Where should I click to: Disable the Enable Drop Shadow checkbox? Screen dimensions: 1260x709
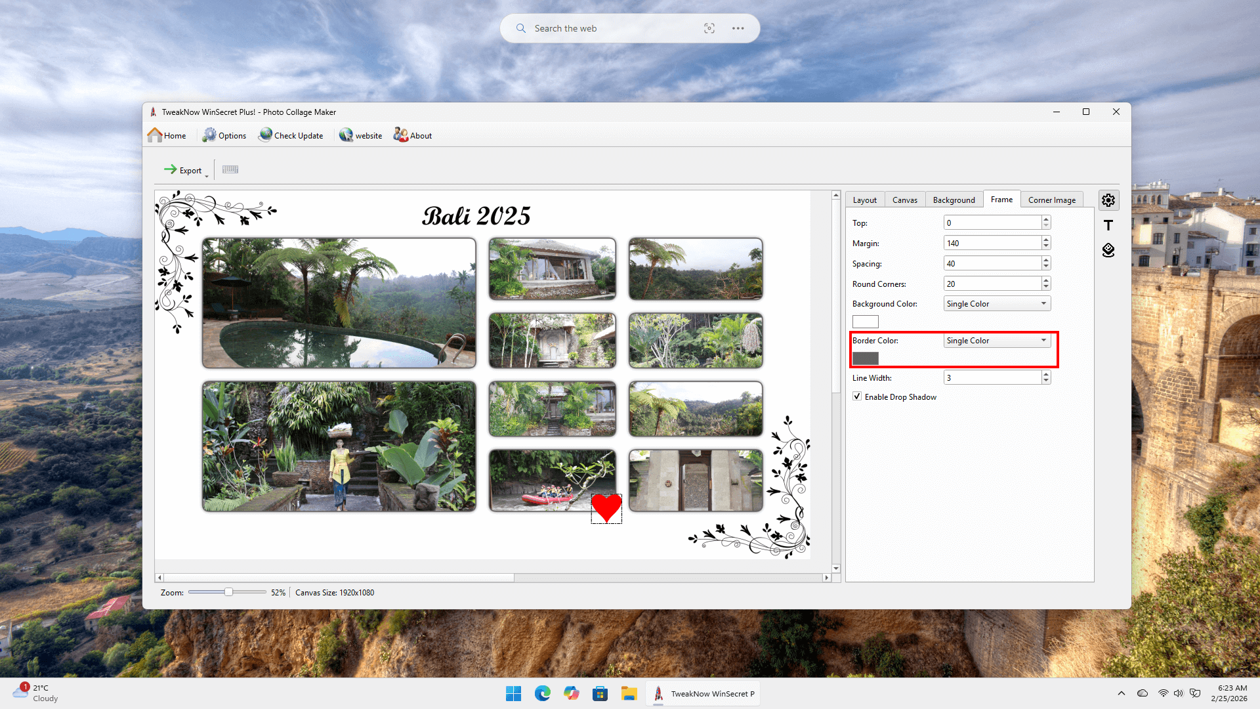(857, 397)
